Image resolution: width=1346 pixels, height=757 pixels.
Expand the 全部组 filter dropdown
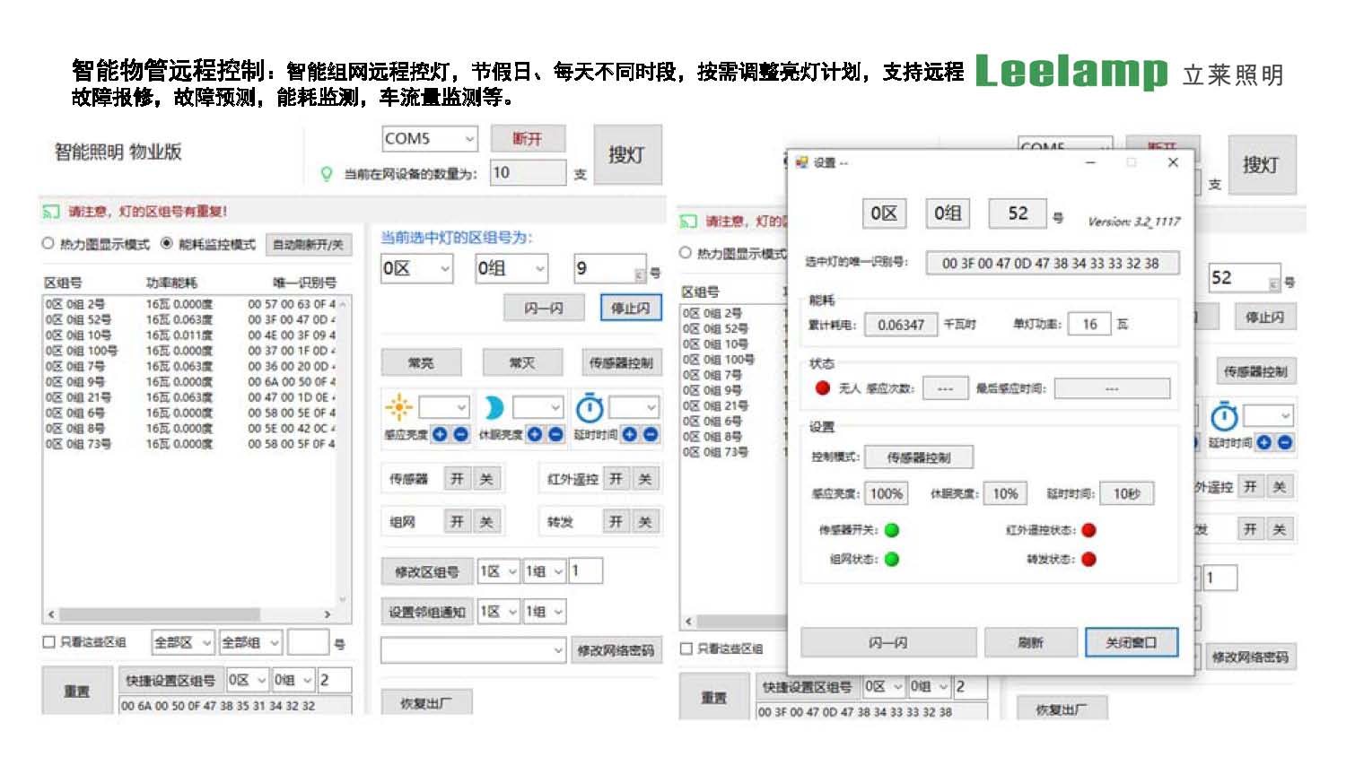coord(251,642)
